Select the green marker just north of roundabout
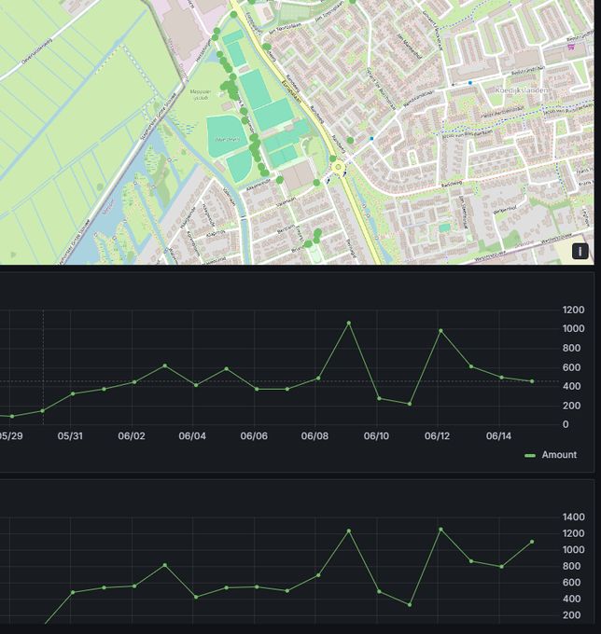The height and width of the screenshot is (634, 601). click(x=332, y=158)
